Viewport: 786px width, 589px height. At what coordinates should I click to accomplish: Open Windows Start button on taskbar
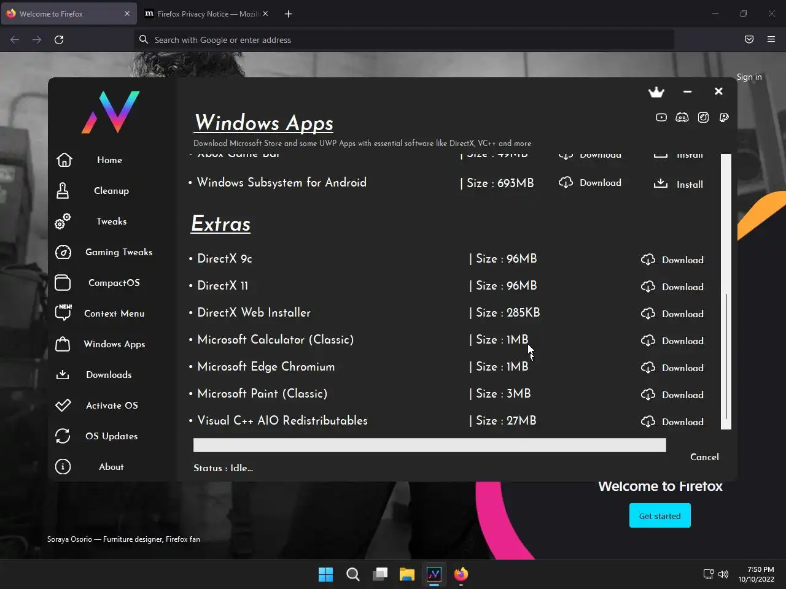[325, 574]
